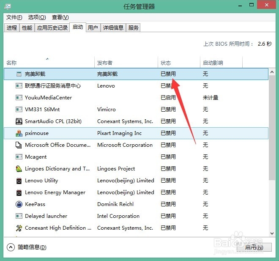
Task: Select the Mcagent entry
Action: tap(36, 157)
